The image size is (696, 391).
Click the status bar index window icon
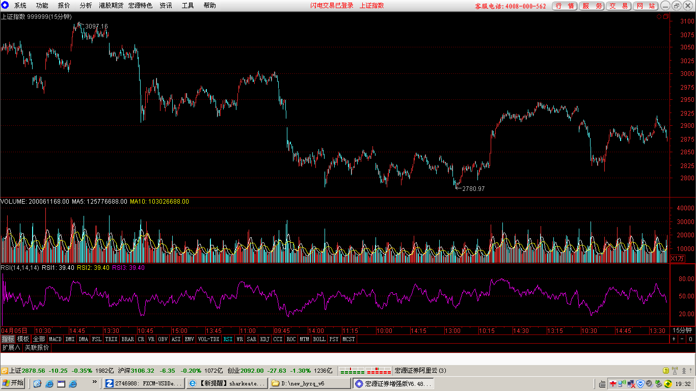[4, 371]
